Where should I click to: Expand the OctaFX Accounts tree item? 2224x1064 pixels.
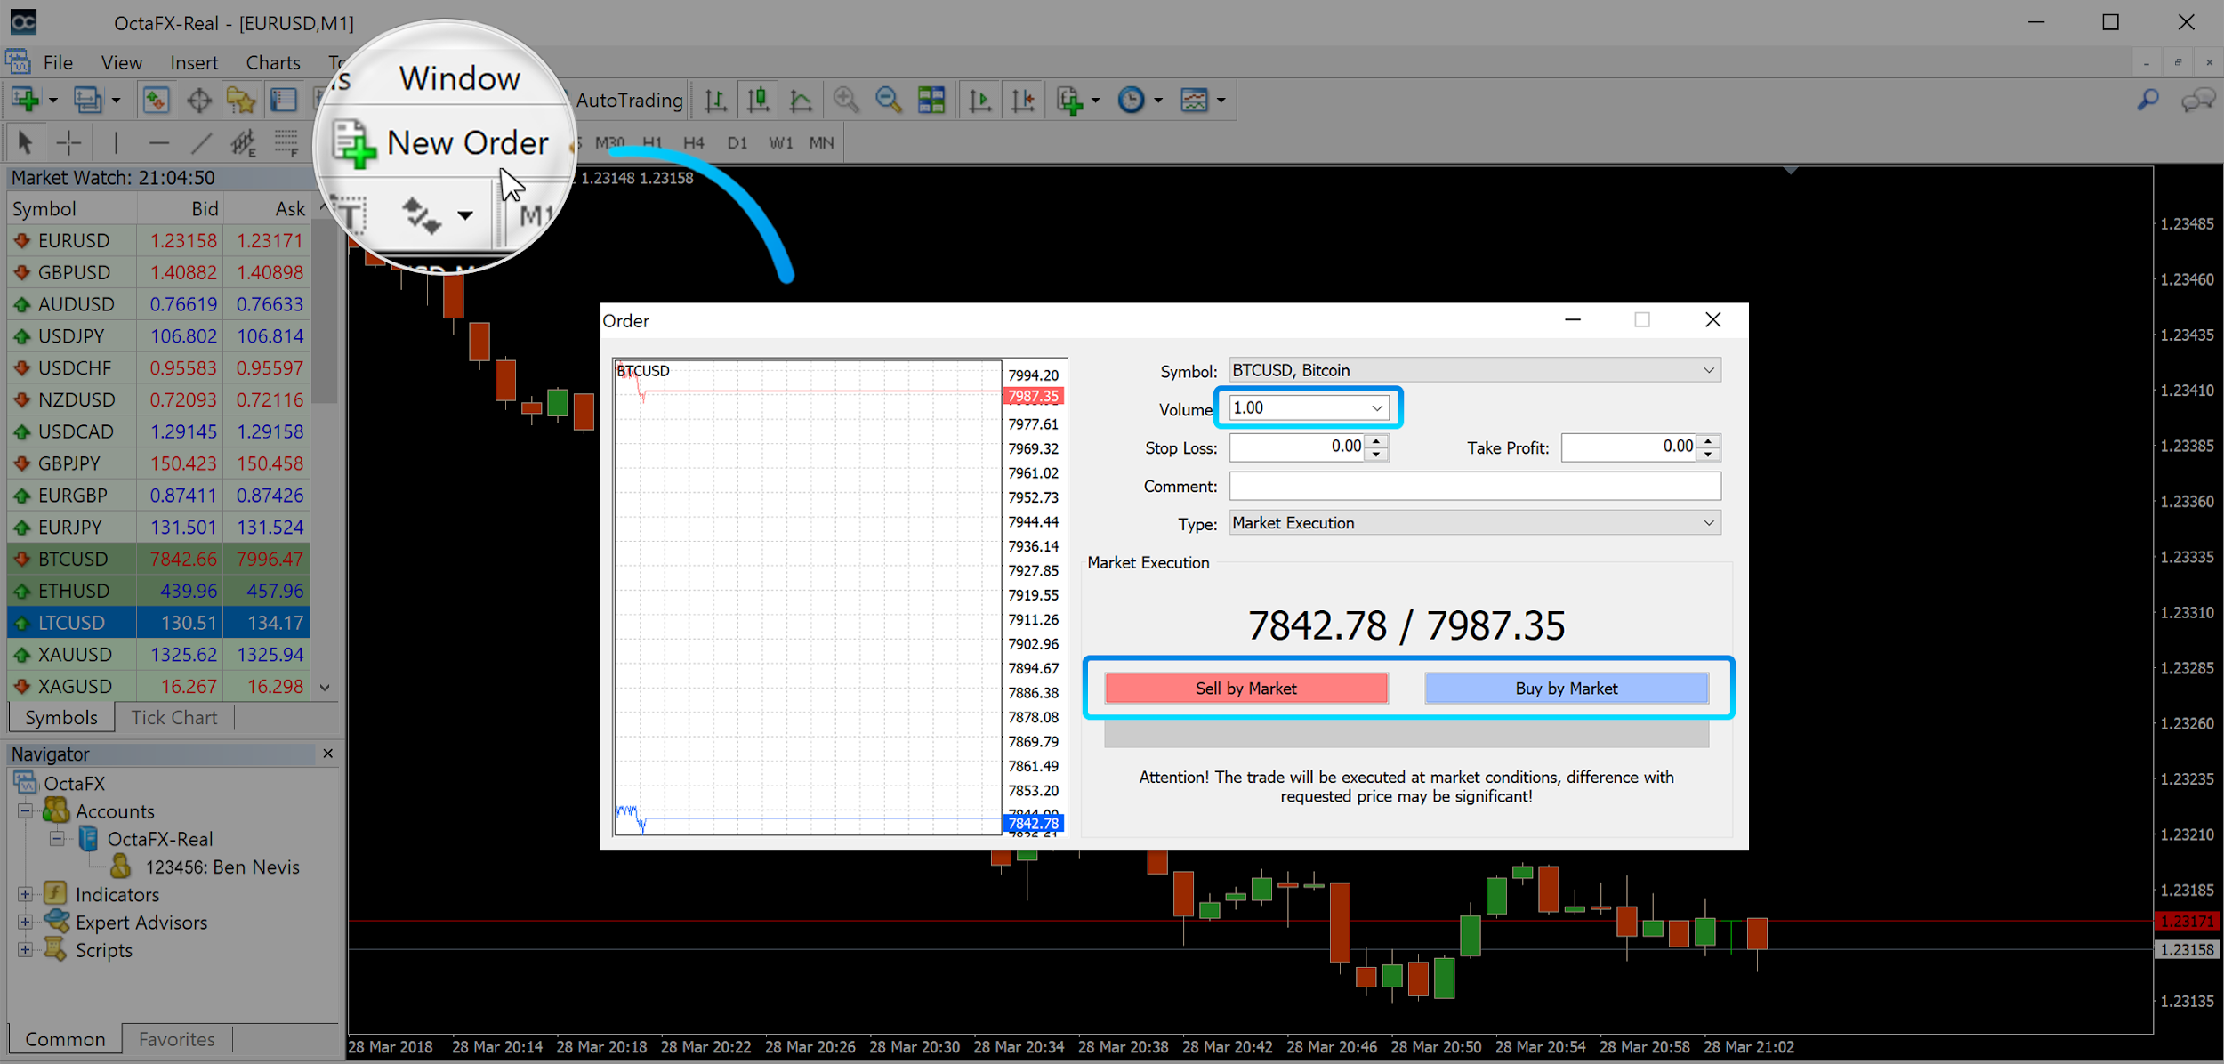[x=26, y=811]
